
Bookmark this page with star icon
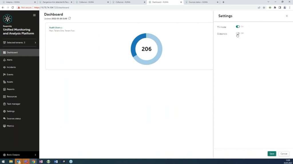[x=264, y=7]
